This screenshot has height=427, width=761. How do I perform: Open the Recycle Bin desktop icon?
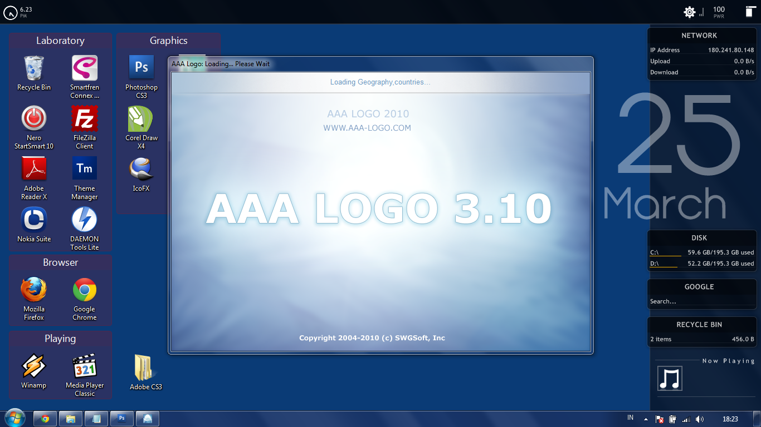(x=34, y=73)
